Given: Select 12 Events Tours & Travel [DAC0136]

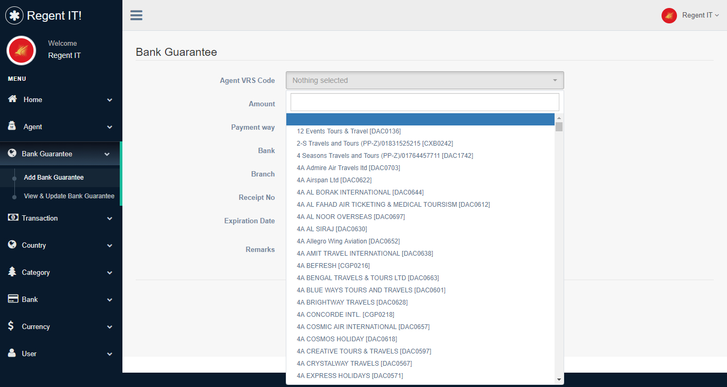Looking at the screenshot, I should click(420, 131).
